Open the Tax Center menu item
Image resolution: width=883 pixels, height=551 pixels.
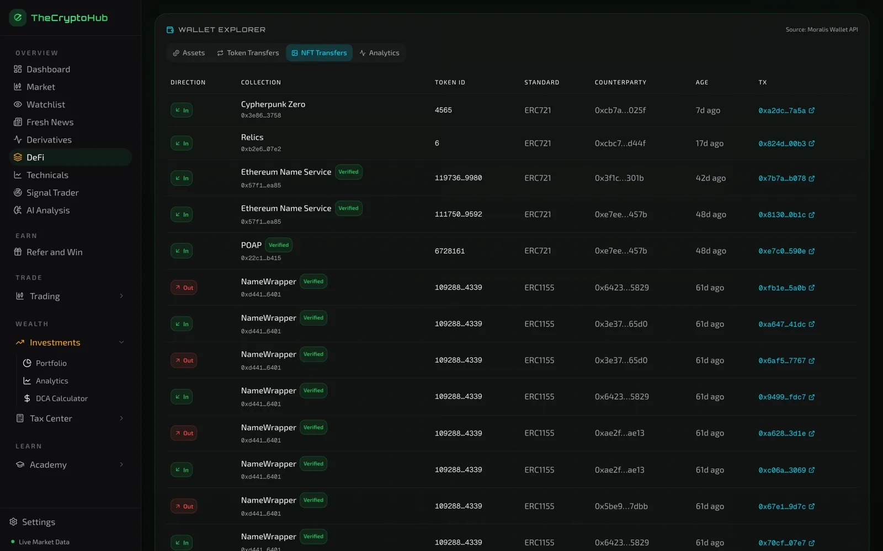(71, 419)
